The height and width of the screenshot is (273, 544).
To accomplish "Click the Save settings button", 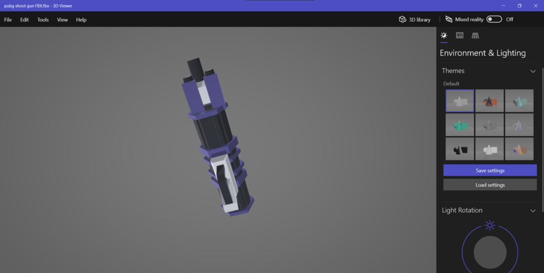I will (490, 170).
